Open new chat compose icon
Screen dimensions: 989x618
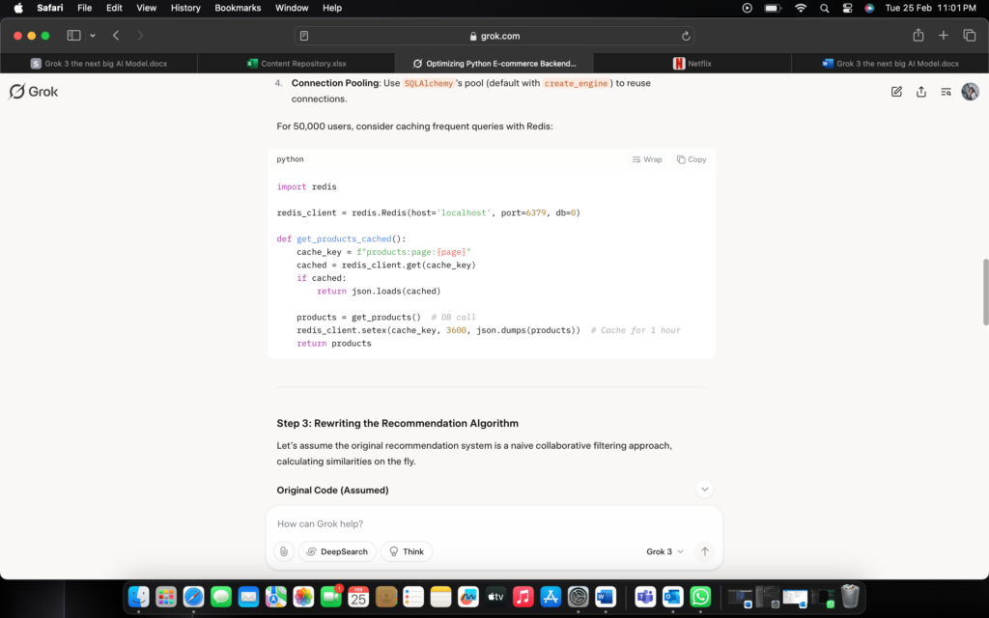tap(896, 92)
